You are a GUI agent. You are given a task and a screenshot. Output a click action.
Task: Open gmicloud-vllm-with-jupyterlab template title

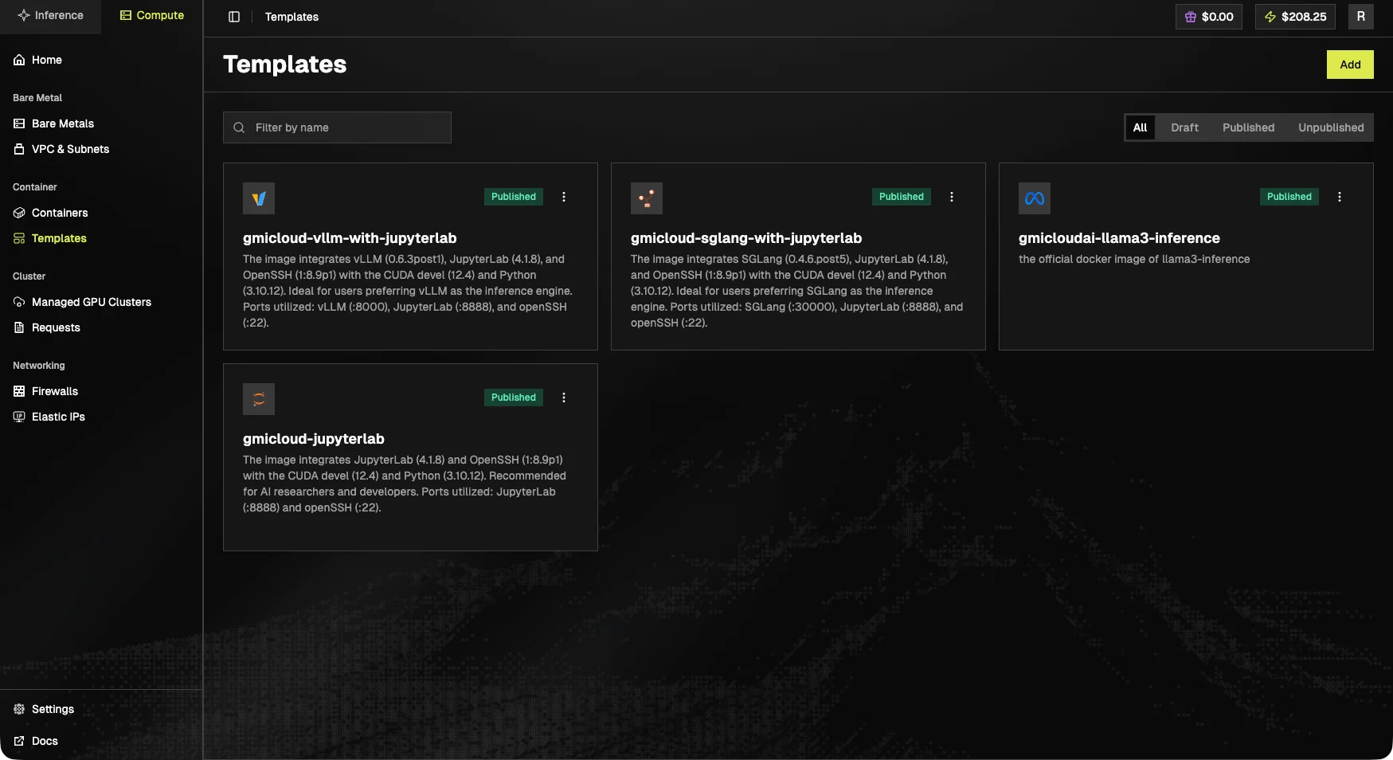point(350,238)
